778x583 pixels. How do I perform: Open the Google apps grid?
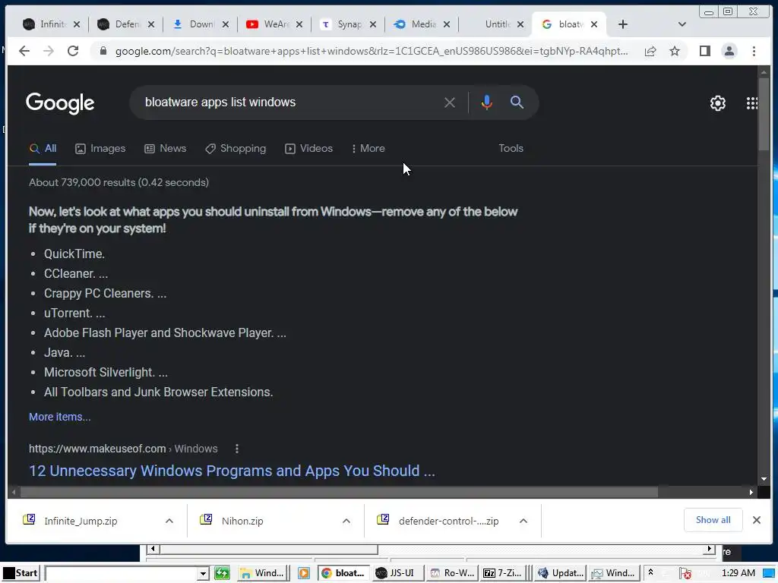(751, 103)
